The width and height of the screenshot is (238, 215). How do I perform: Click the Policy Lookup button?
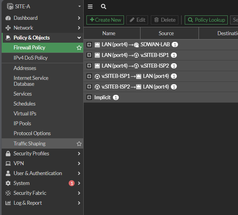206,20
